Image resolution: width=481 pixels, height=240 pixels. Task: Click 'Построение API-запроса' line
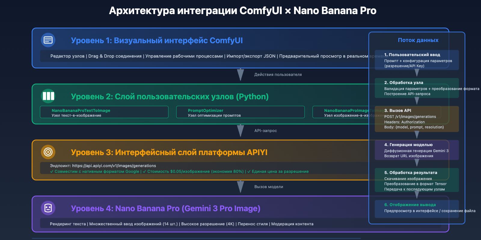point(407,94)
